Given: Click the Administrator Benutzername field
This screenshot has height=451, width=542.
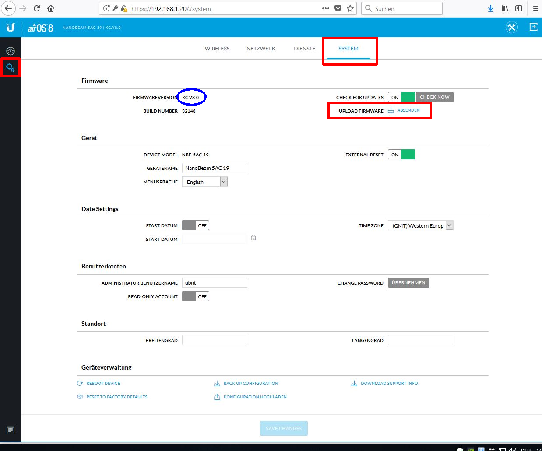Looking at the screenshot, I should 215,283.
